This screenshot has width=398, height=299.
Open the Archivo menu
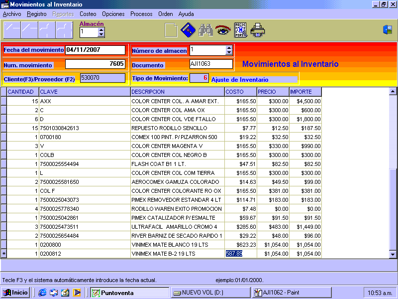tap(12, 14)
